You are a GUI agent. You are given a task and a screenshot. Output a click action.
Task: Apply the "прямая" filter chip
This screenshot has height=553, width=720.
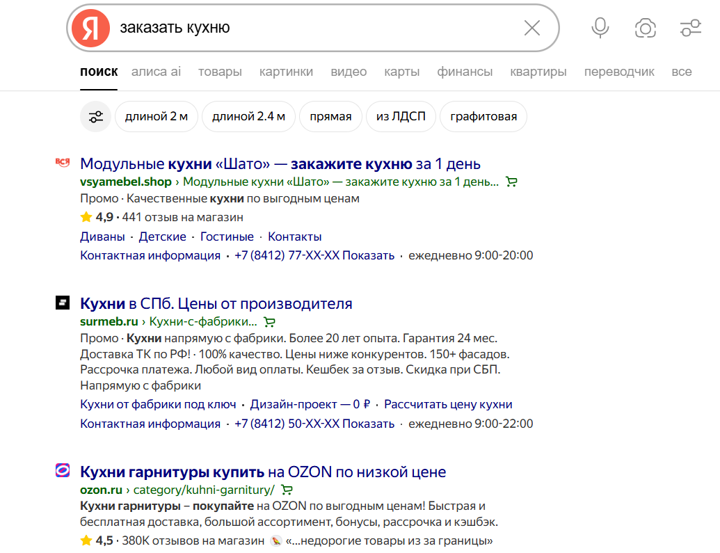click(x=330, y=117)
